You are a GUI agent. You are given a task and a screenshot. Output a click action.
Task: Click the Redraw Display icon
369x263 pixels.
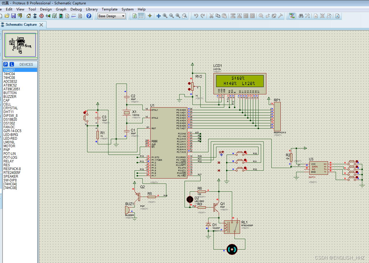135,16
